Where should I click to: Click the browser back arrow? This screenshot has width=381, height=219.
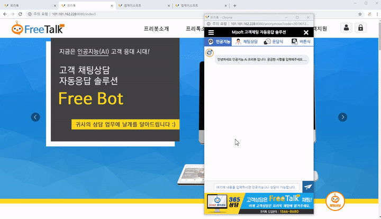click(x=5, y=14)
